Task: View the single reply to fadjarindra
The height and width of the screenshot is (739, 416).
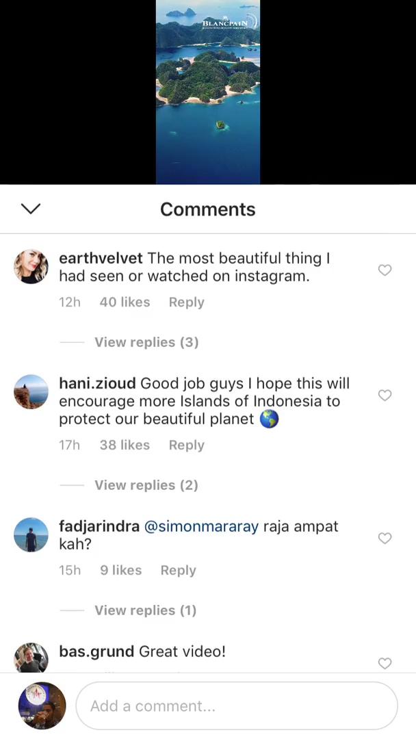Action: [x=145, y=610]
